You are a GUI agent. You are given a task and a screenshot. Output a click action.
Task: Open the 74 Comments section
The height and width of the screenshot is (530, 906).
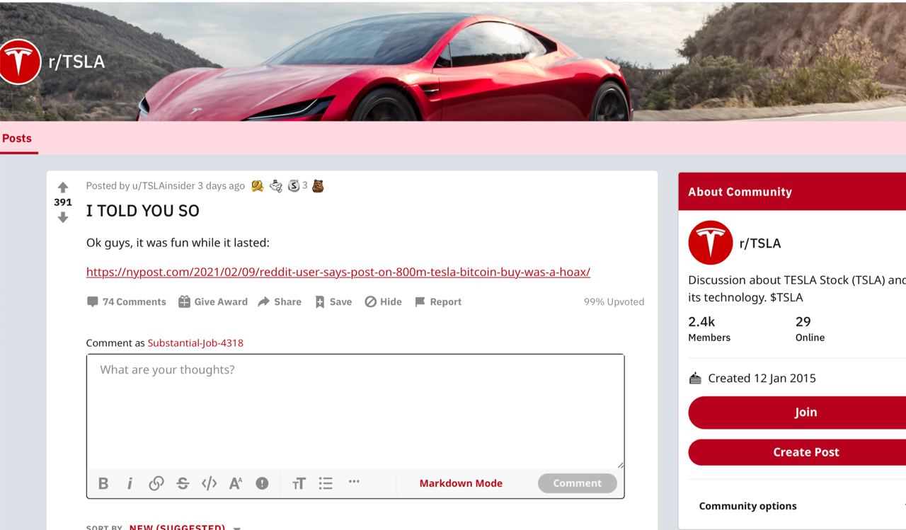click(x=127, y=301)
